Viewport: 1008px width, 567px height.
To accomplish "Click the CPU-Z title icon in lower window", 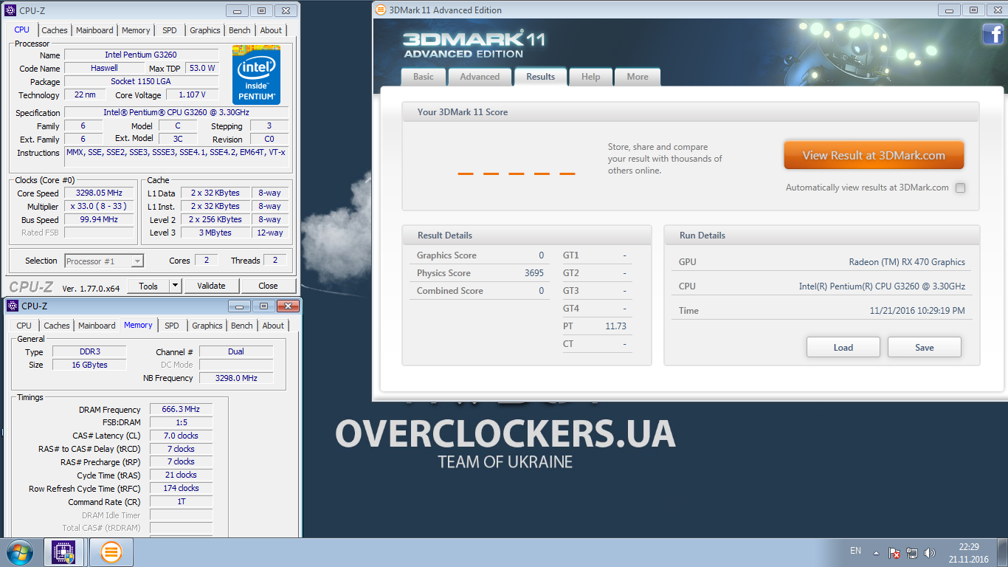I will click(13, 306).
